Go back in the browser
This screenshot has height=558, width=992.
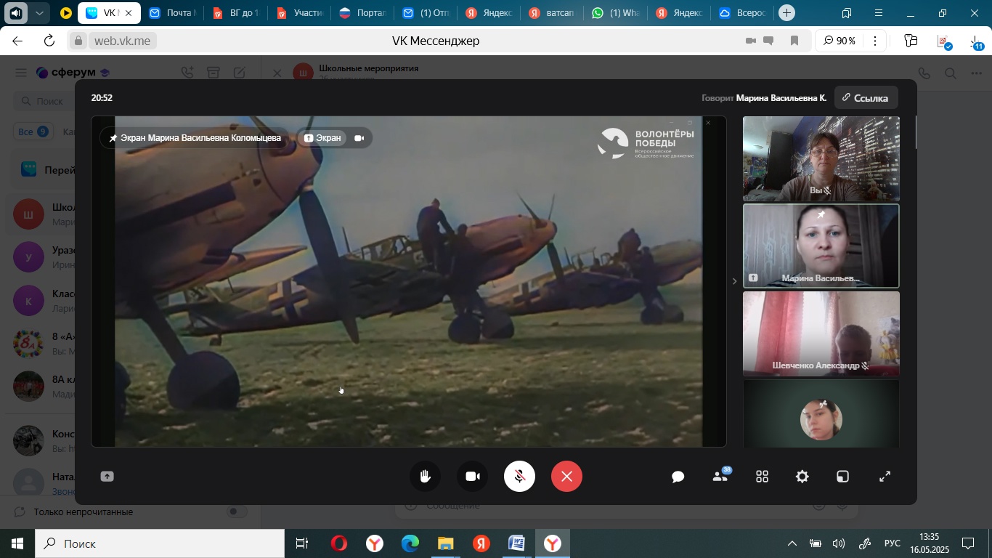point(18,41)
